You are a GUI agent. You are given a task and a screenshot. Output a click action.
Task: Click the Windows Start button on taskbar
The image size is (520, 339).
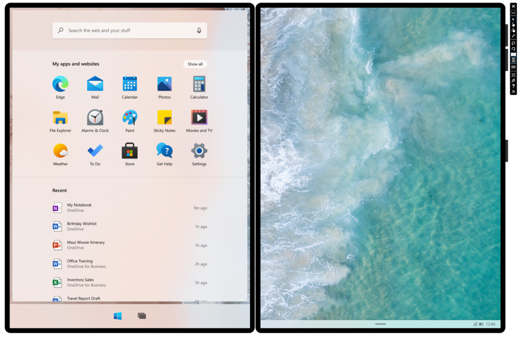click(x=117, y=316)
